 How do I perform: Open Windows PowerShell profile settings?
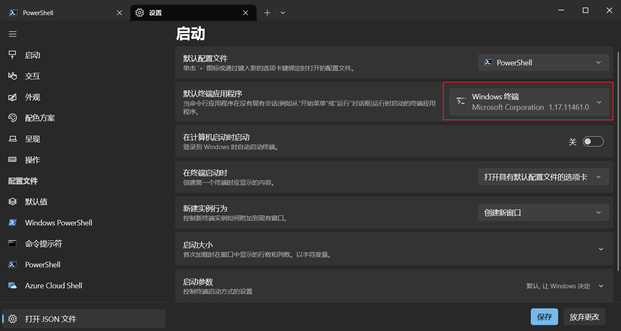[84, 222]
